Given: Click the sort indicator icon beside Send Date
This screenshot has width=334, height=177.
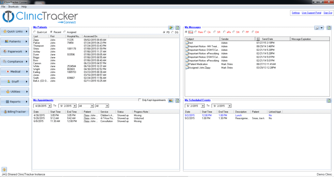Looking at the screenshot, I should [x=258, y=39].
